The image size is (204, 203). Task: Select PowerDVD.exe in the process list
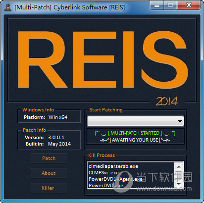[x=106, y=186]
